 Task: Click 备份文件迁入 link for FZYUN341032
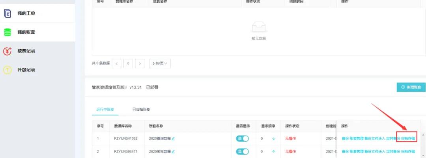375,139
